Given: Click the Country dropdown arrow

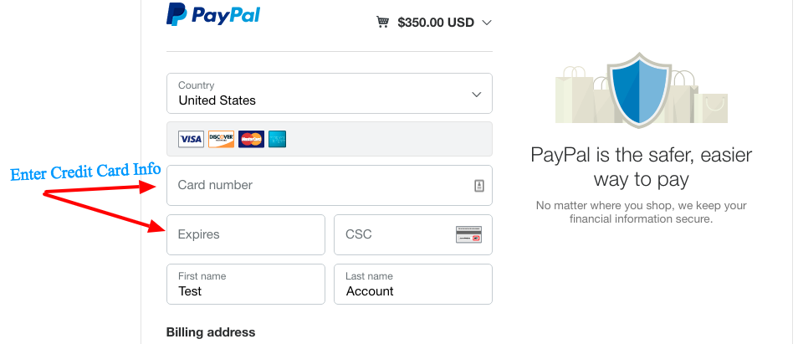Looking at the screenshot, I should pos(476,95).
